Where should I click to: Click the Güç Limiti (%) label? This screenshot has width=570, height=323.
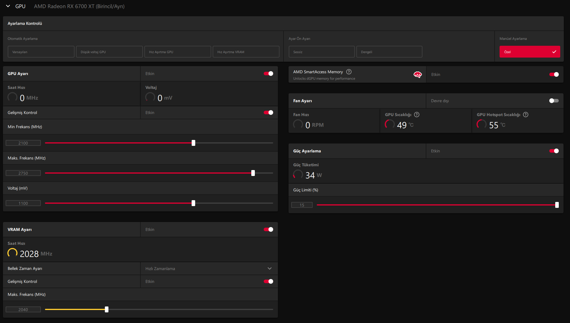coord(306,190)
